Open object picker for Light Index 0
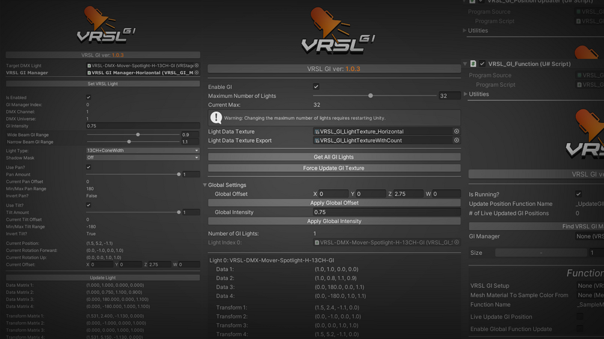This screenshot has height=339, width=604. point(457,242)
